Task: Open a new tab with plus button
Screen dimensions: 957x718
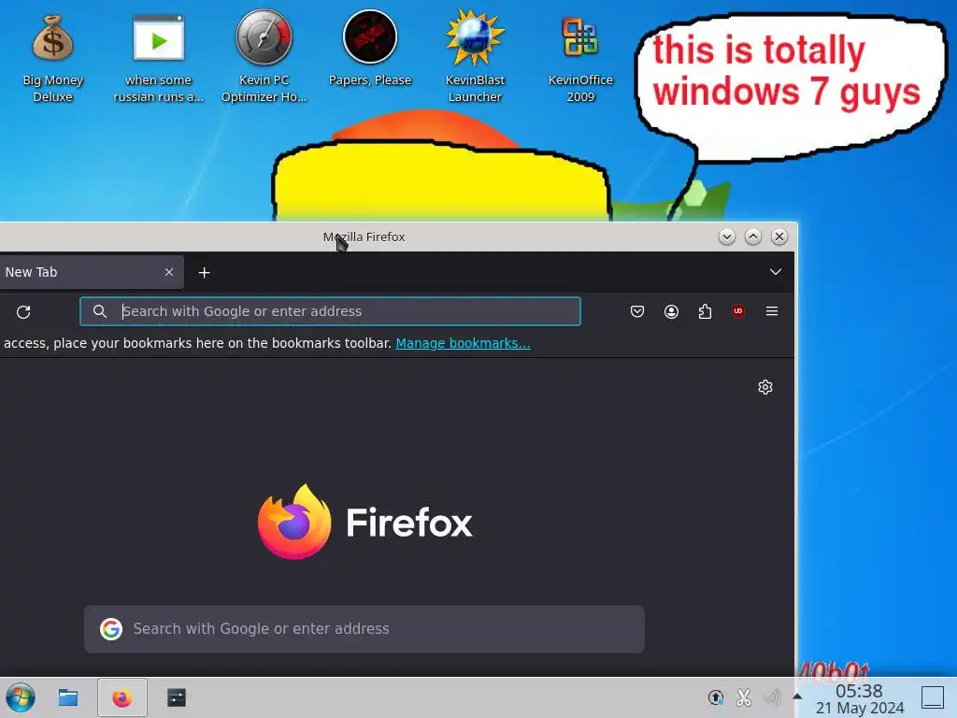Action: (x=205, y=272)
